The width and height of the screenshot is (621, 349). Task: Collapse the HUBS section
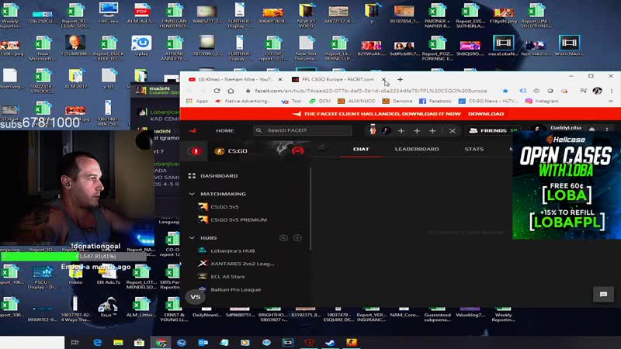pos(192,238)
